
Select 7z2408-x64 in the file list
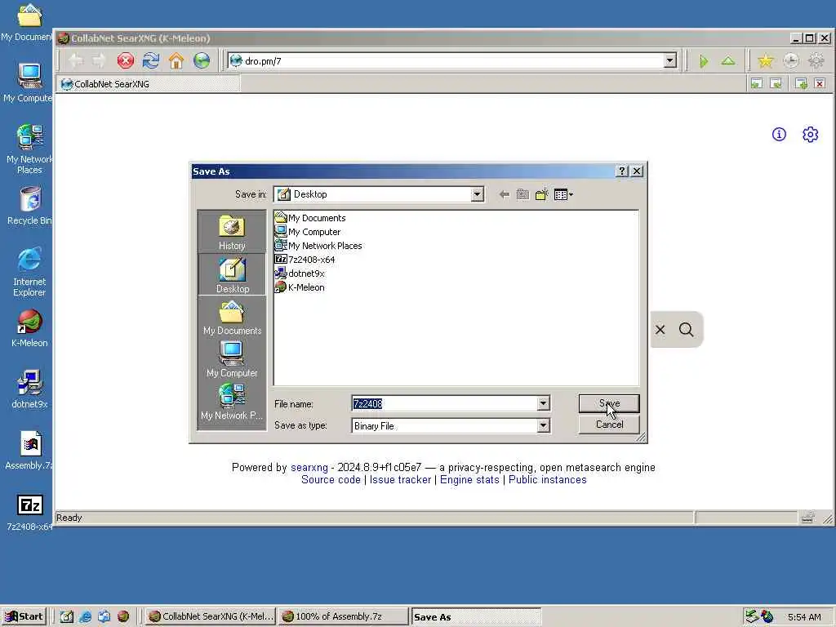[x=305, y=260]
